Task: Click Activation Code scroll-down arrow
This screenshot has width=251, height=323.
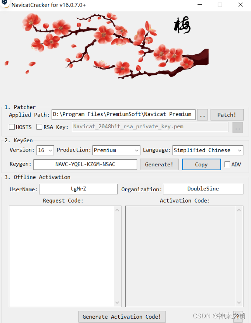Action: [x=239, y=302]
